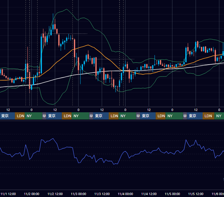Select the 11/5 12:00 date label
This screenshot has height=197, width=224.
(196, 194)
